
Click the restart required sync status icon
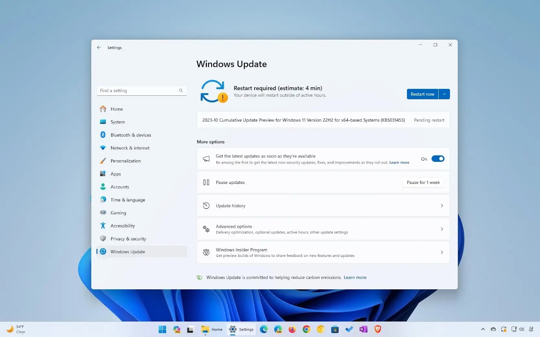[x=214, y=91]
